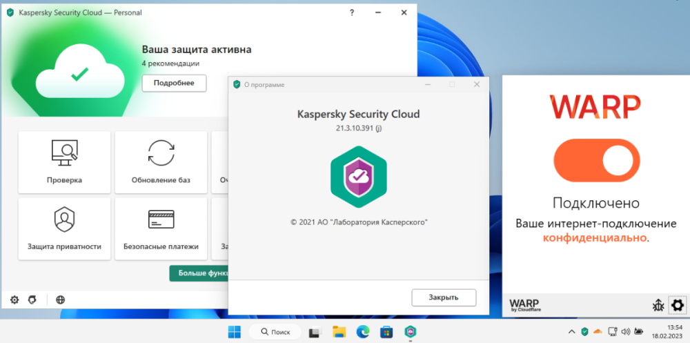This screenshot has width=690, height=343.
Task: Click the Kaspersky support headset icon
Action: tap(32, 300)
